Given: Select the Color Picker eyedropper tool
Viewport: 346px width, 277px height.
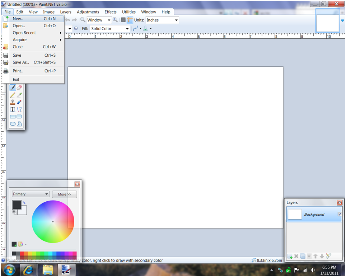Looking at the screenshot, I should [19, 94].
